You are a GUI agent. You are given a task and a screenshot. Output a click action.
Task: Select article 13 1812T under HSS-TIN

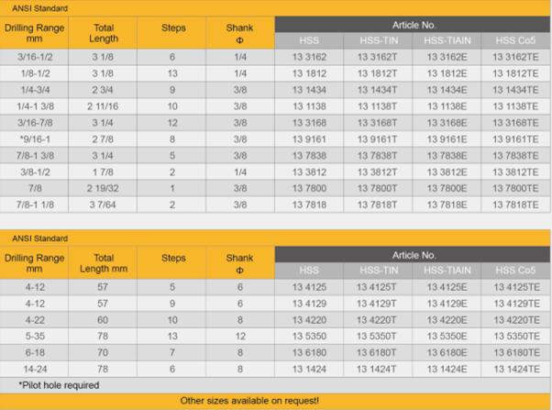[x=377, y=73]
